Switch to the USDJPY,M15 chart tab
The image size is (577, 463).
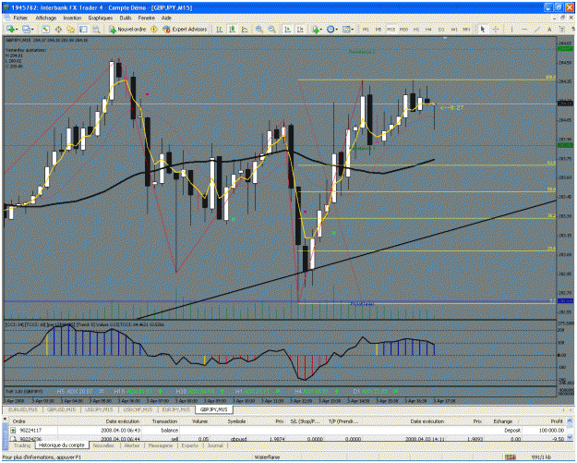tap(99, 409)
